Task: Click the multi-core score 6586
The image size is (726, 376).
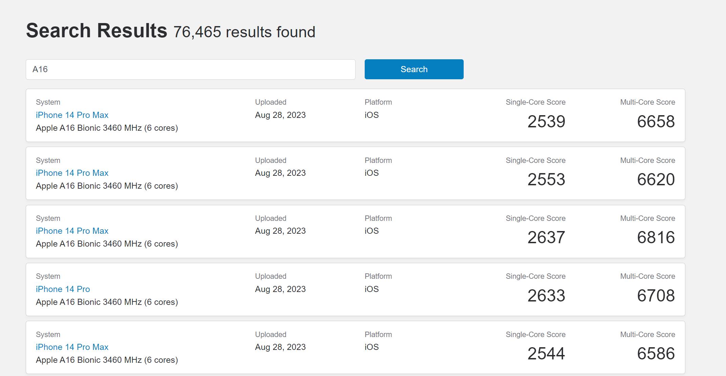Action: tap(656, 354)
